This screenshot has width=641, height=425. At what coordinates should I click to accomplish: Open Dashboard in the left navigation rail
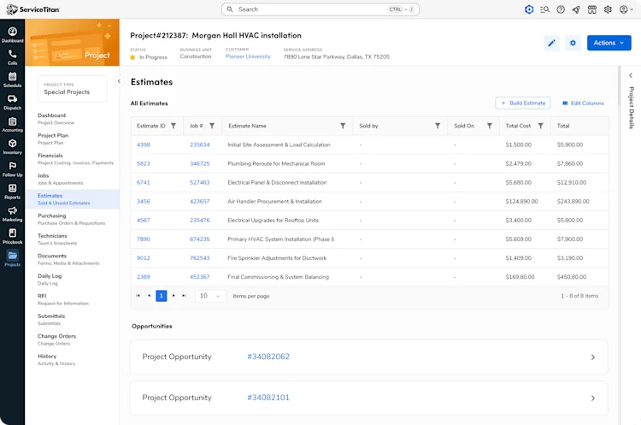tap(12, 34)
